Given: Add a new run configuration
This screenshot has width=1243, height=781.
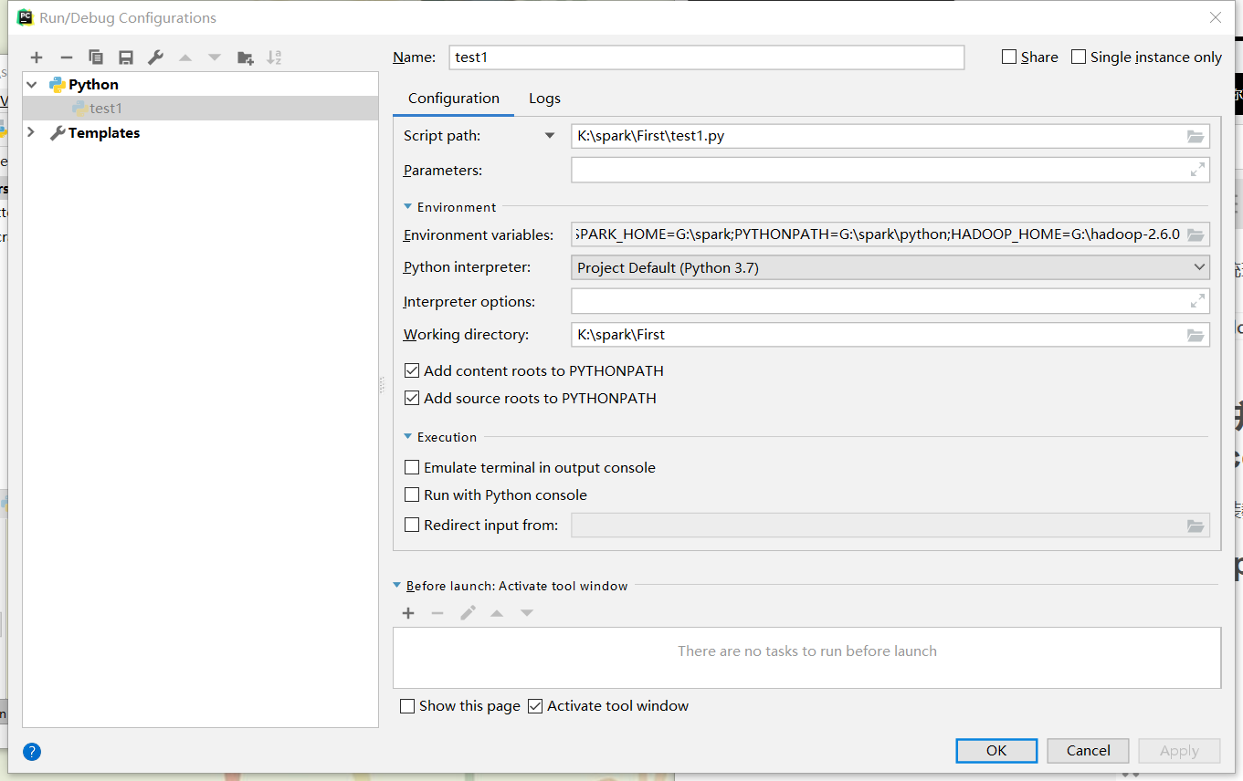Looking at the screenshot, I should [x=37, y=57].
